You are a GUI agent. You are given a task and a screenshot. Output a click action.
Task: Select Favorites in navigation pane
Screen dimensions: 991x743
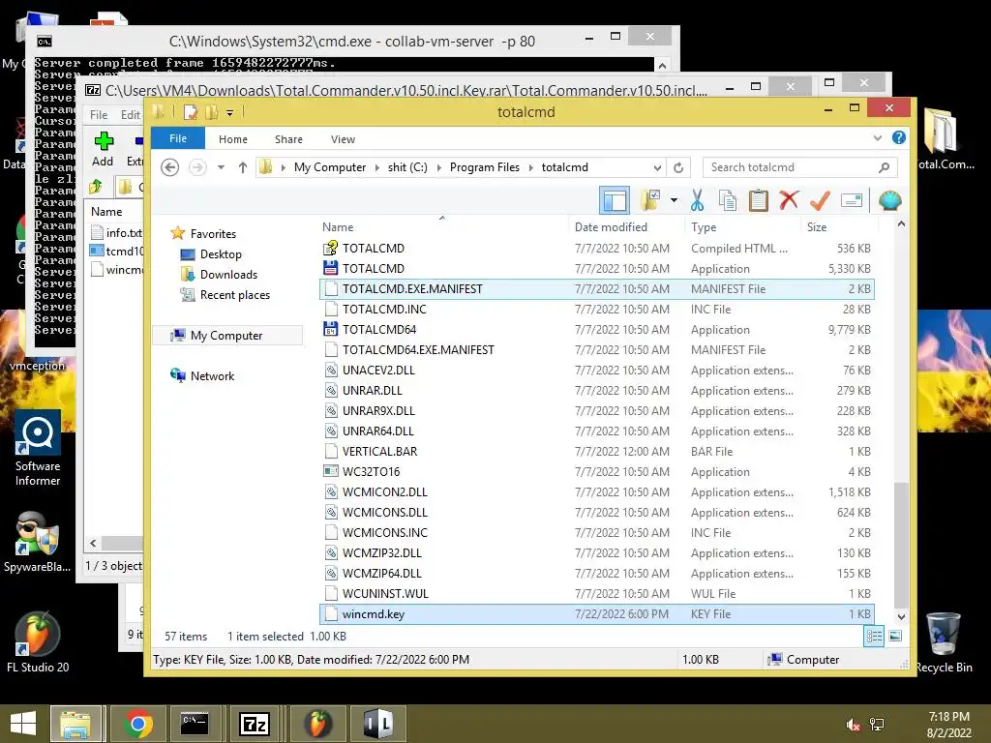(x=213, y=234)
